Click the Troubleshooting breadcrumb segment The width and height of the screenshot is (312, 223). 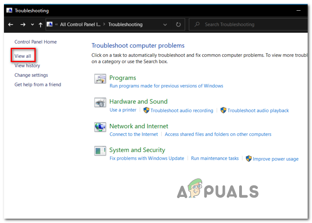pos(126,25)
